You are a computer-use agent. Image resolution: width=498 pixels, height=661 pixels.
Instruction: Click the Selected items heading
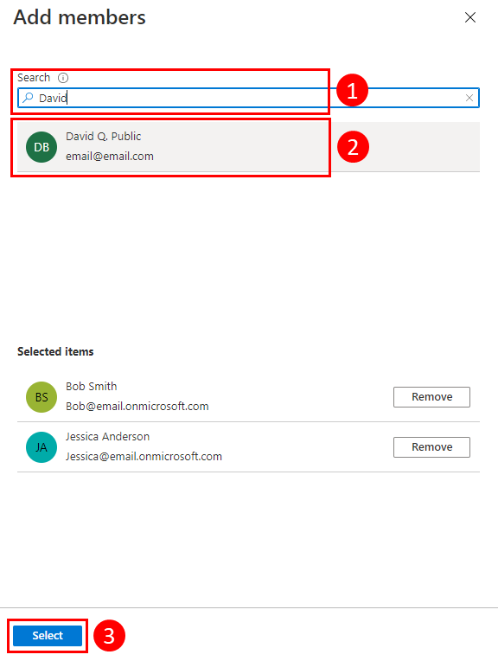[x=55, y=351]
